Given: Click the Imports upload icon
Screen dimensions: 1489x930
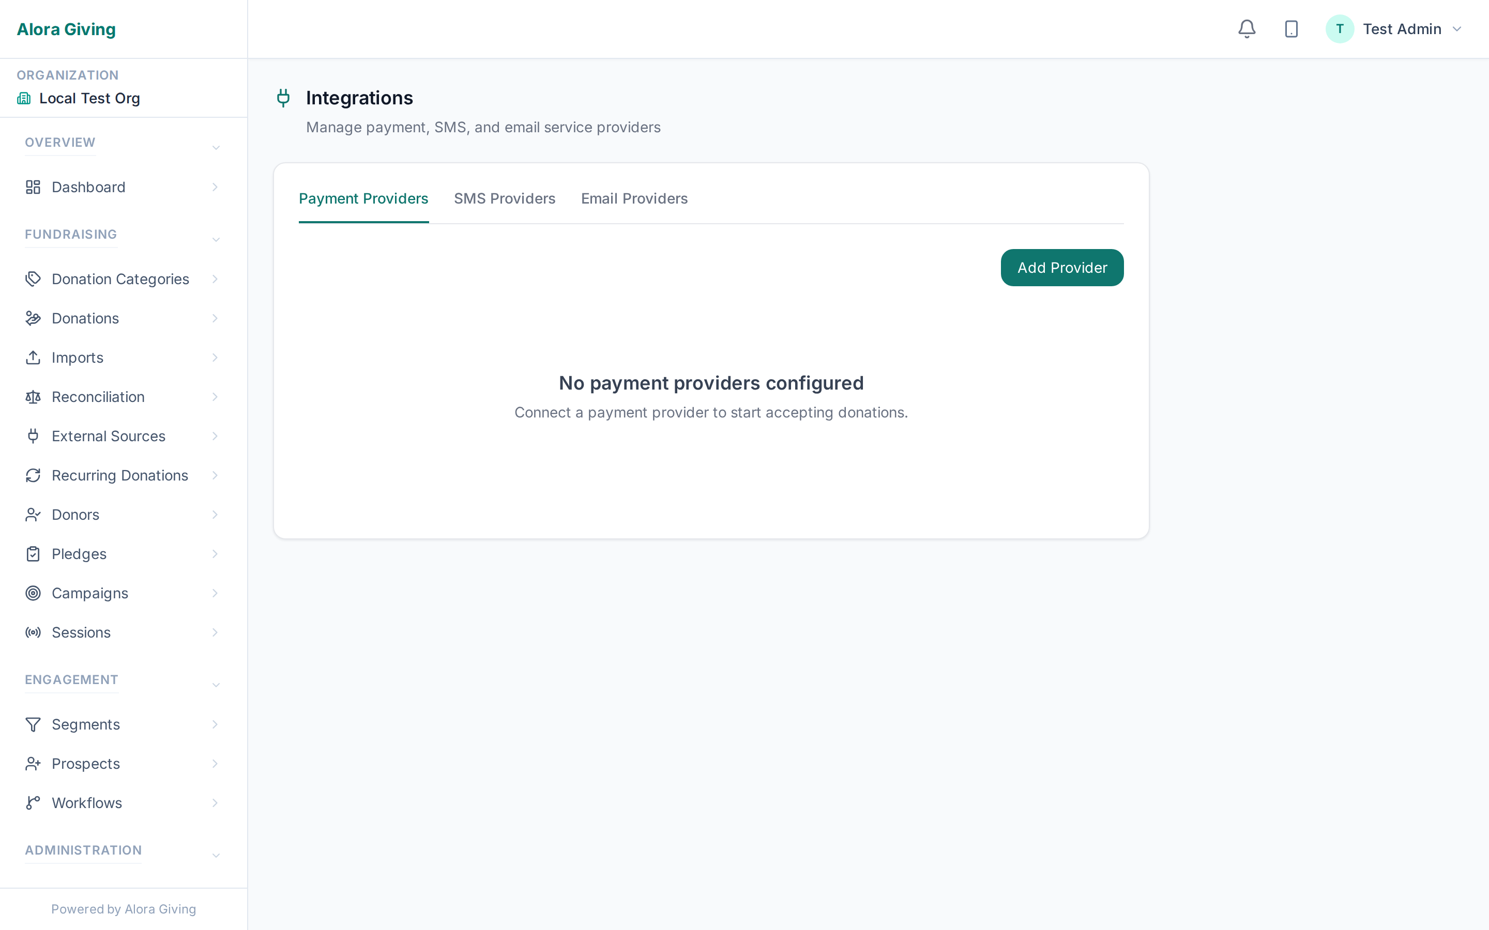Looking at the screenshot, I should coord(33,358).
